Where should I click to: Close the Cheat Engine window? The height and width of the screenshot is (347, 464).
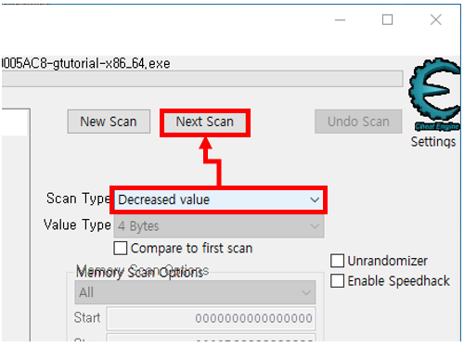point(436,20)
